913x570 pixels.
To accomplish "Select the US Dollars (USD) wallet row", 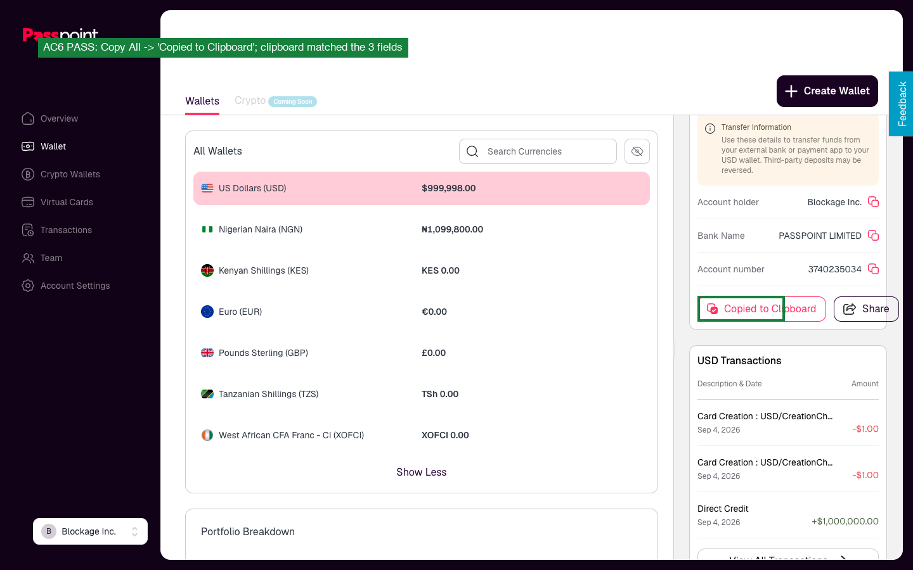I will [422, 188].
